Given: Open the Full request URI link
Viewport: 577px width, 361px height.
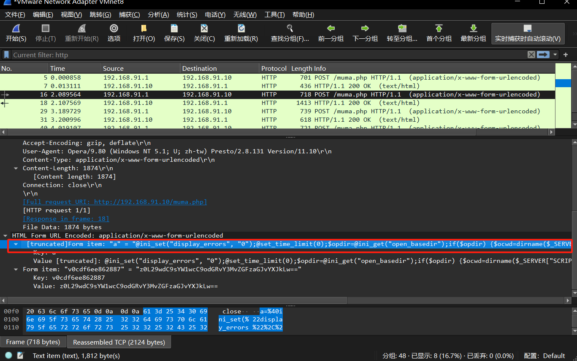Looking at the screenshot, I should tap(115, 202).
